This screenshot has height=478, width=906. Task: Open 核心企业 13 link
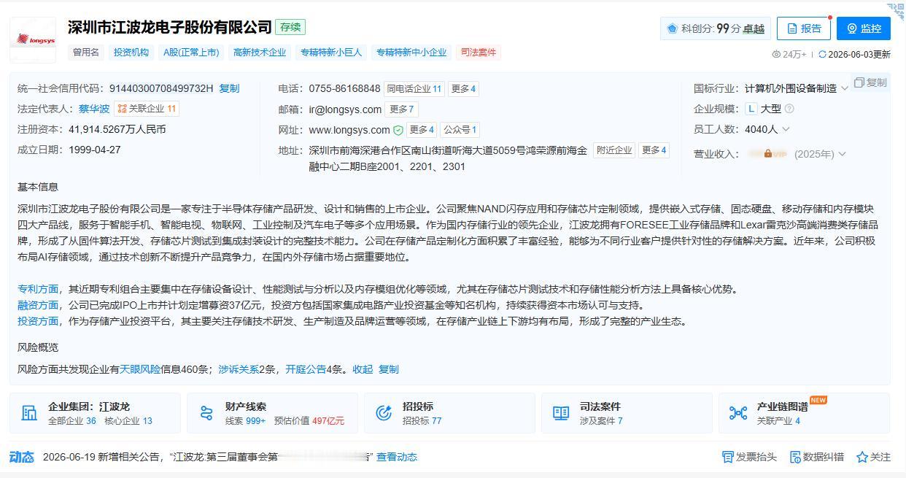[x=128, y=421]
